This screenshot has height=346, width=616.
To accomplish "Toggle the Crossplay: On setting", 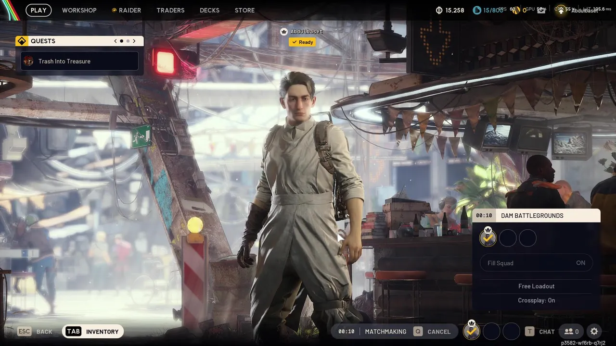I will pos(536,300).
